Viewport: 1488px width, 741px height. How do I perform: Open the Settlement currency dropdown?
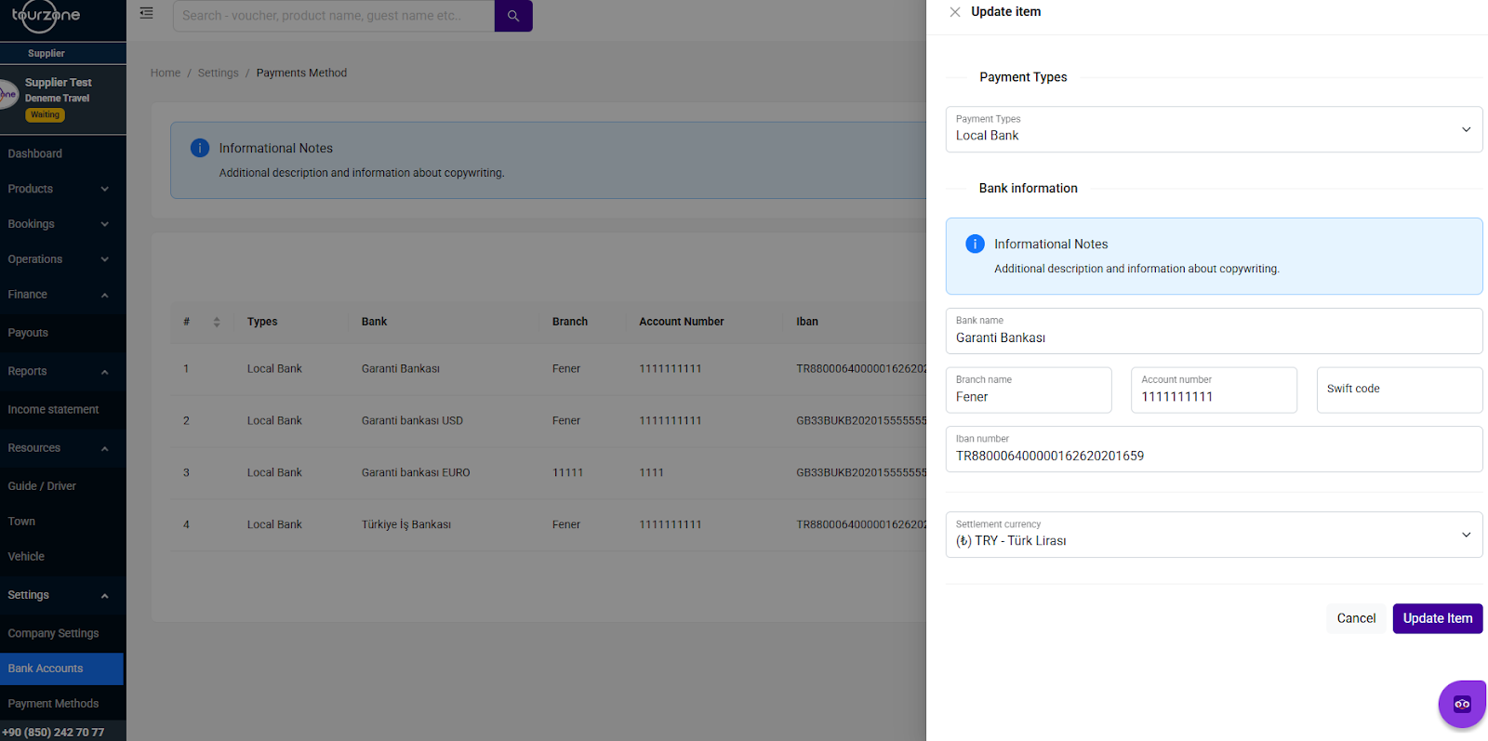pos(1214,535)
